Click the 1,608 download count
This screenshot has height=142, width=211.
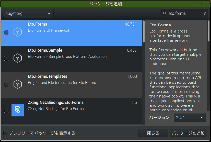click(132, 77)
